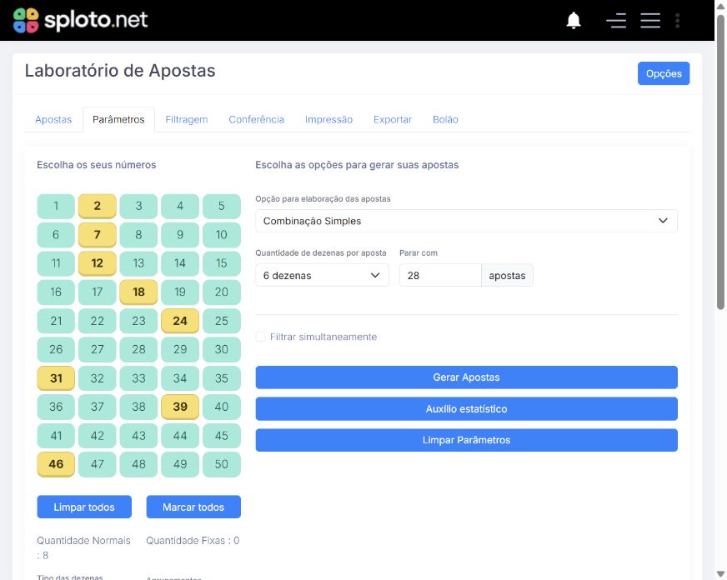Image resolution: width=727 pixels, height=580 pixels.
Task: Select number 16
Action: (x=56, y=292)
